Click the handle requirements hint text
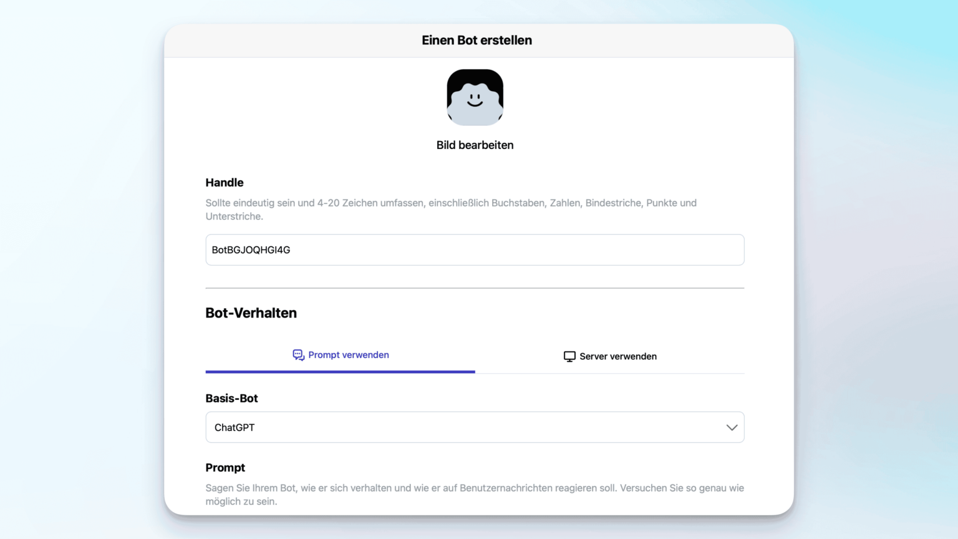958x539 pixels. click(451, 209)
